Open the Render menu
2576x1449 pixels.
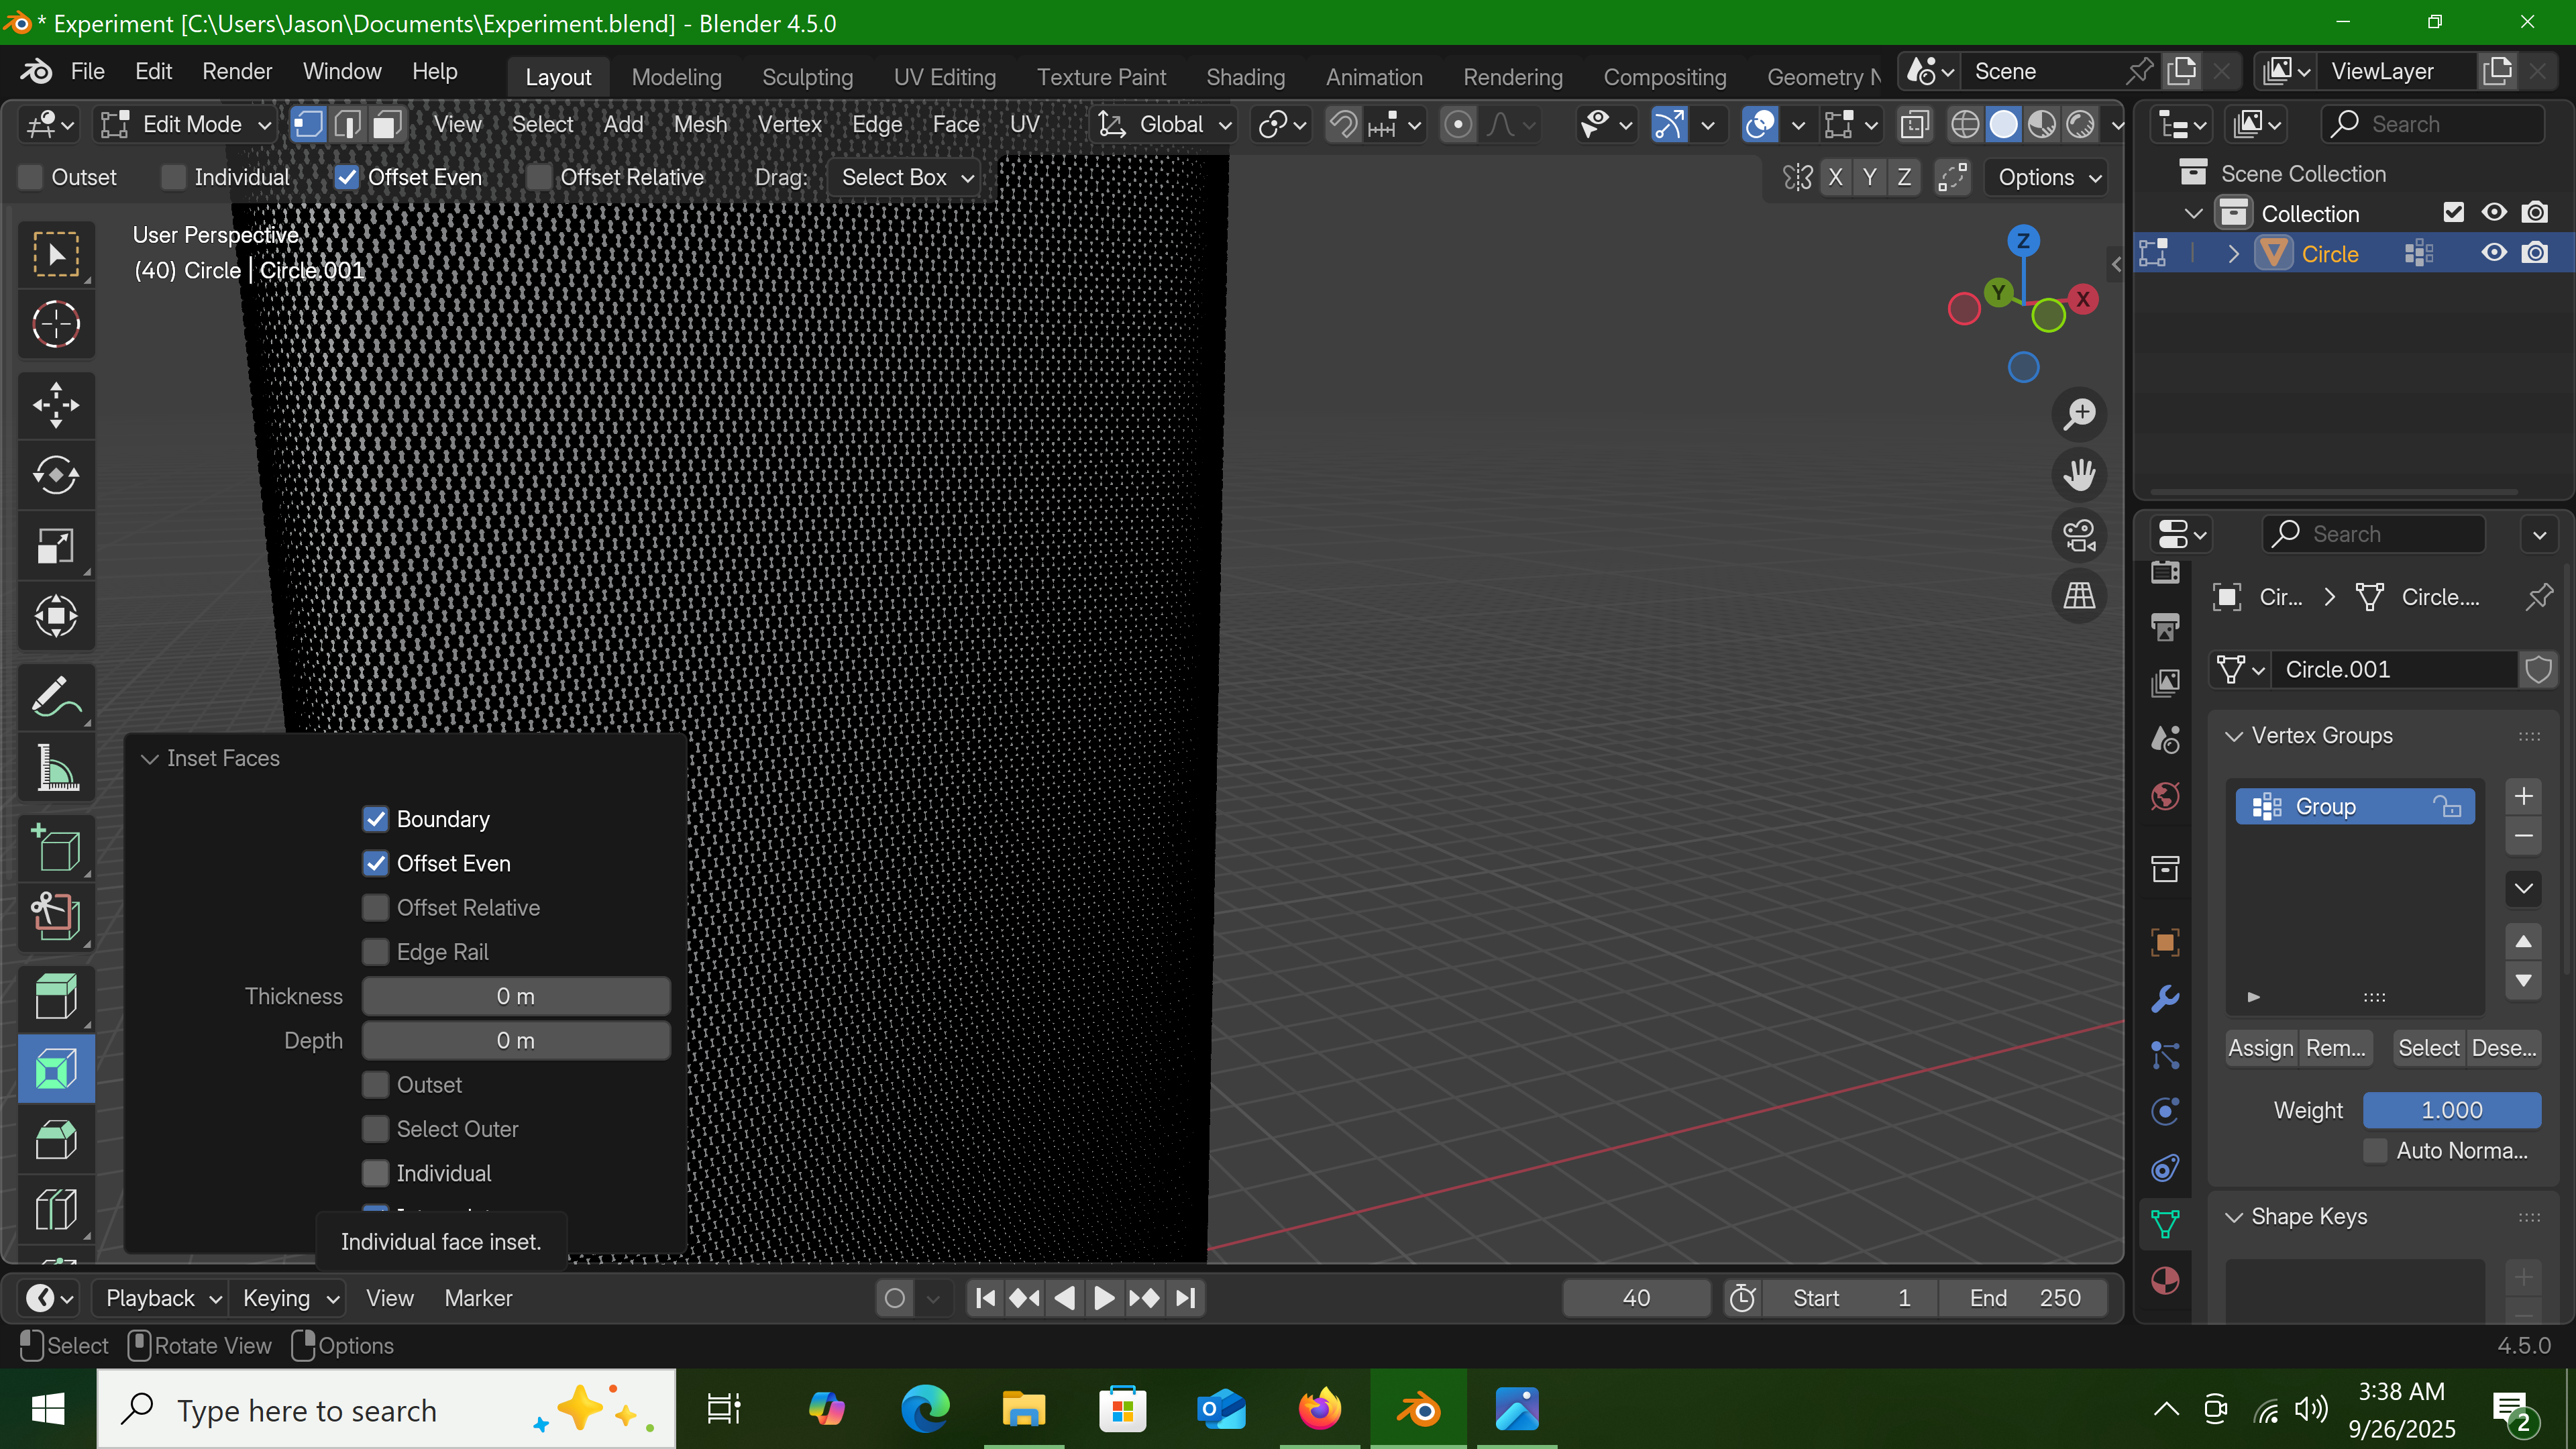tap(237, 72)
